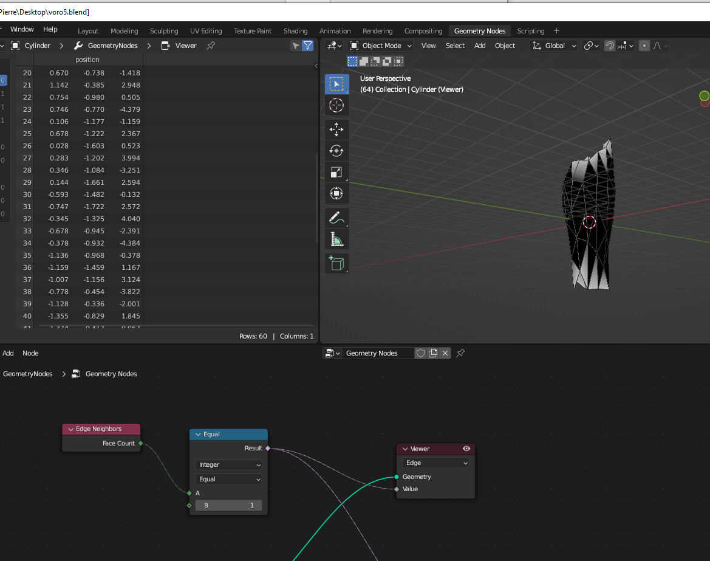Open the viewport Add menu
Image resolution: width=710 pixels, height=561 pixels.
click(480, 46)
